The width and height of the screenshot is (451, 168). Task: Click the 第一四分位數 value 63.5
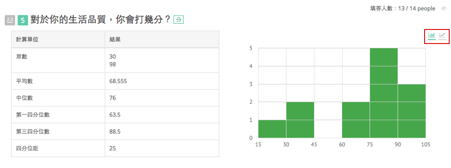115,115
